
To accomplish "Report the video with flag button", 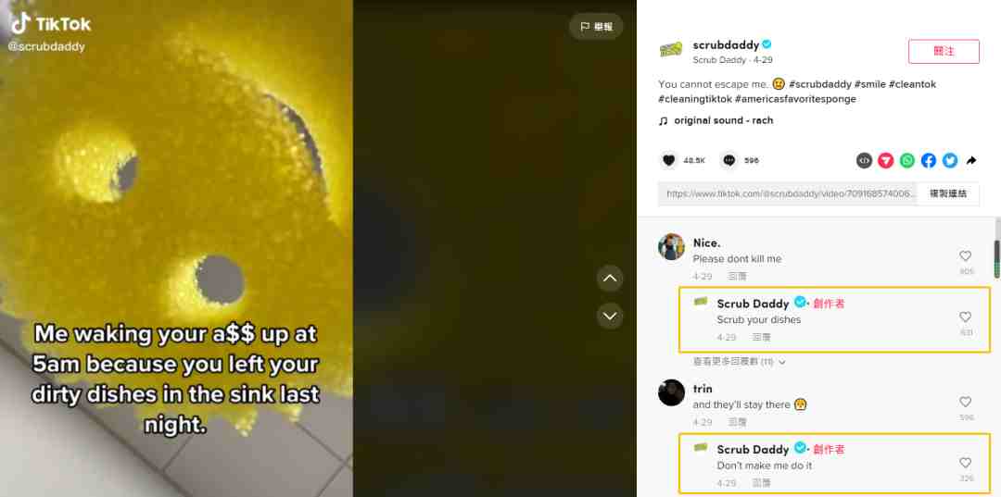I will [596, 27].
